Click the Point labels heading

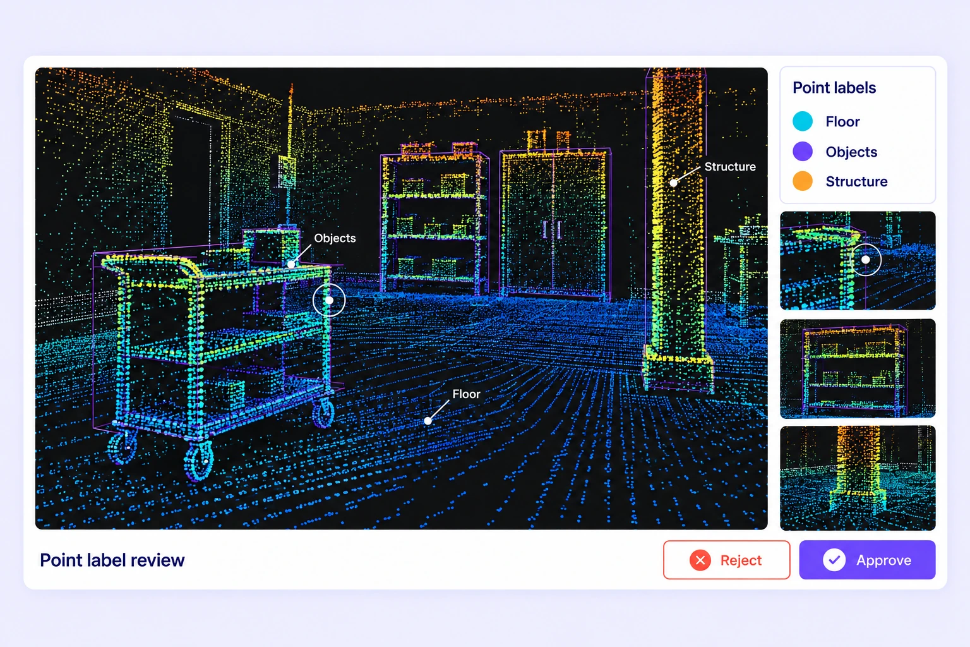[x=834, y=88]
